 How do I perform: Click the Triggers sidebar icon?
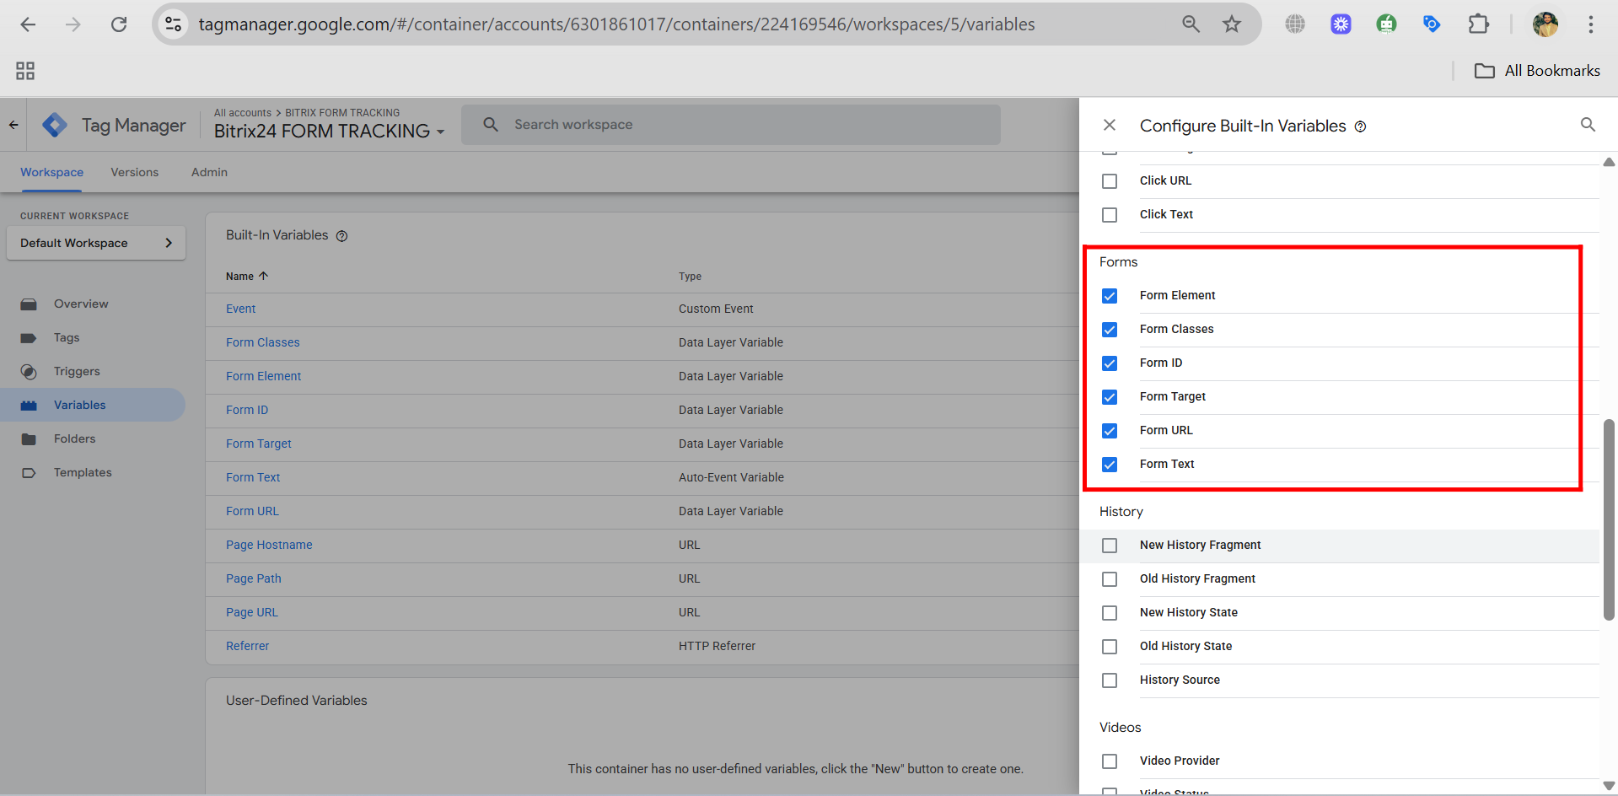click(29, 372)
